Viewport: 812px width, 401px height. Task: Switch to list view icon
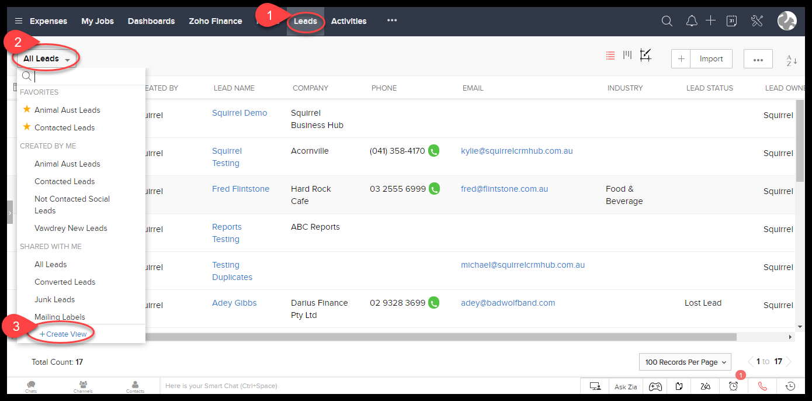point(610,56)
